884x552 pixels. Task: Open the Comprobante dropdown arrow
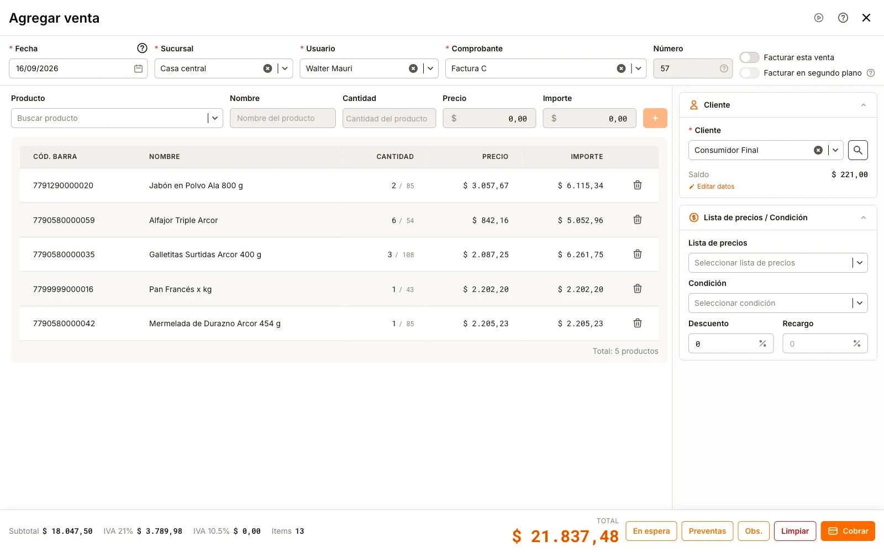[639, 68]
